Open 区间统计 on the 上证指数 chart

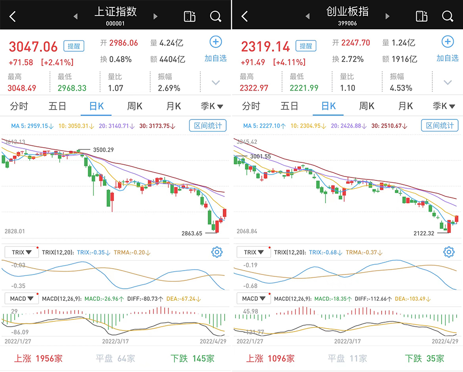point(208,126)
